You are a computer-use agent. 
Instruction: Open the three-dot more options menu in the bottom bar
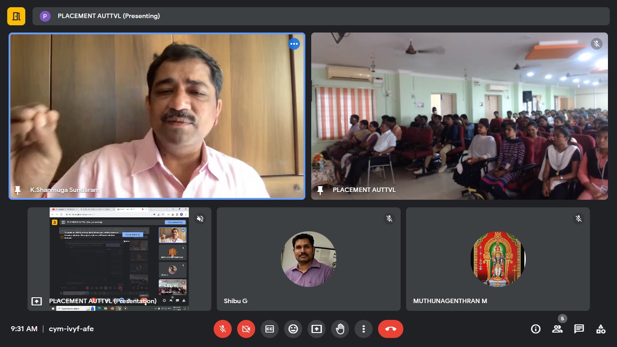364,329
